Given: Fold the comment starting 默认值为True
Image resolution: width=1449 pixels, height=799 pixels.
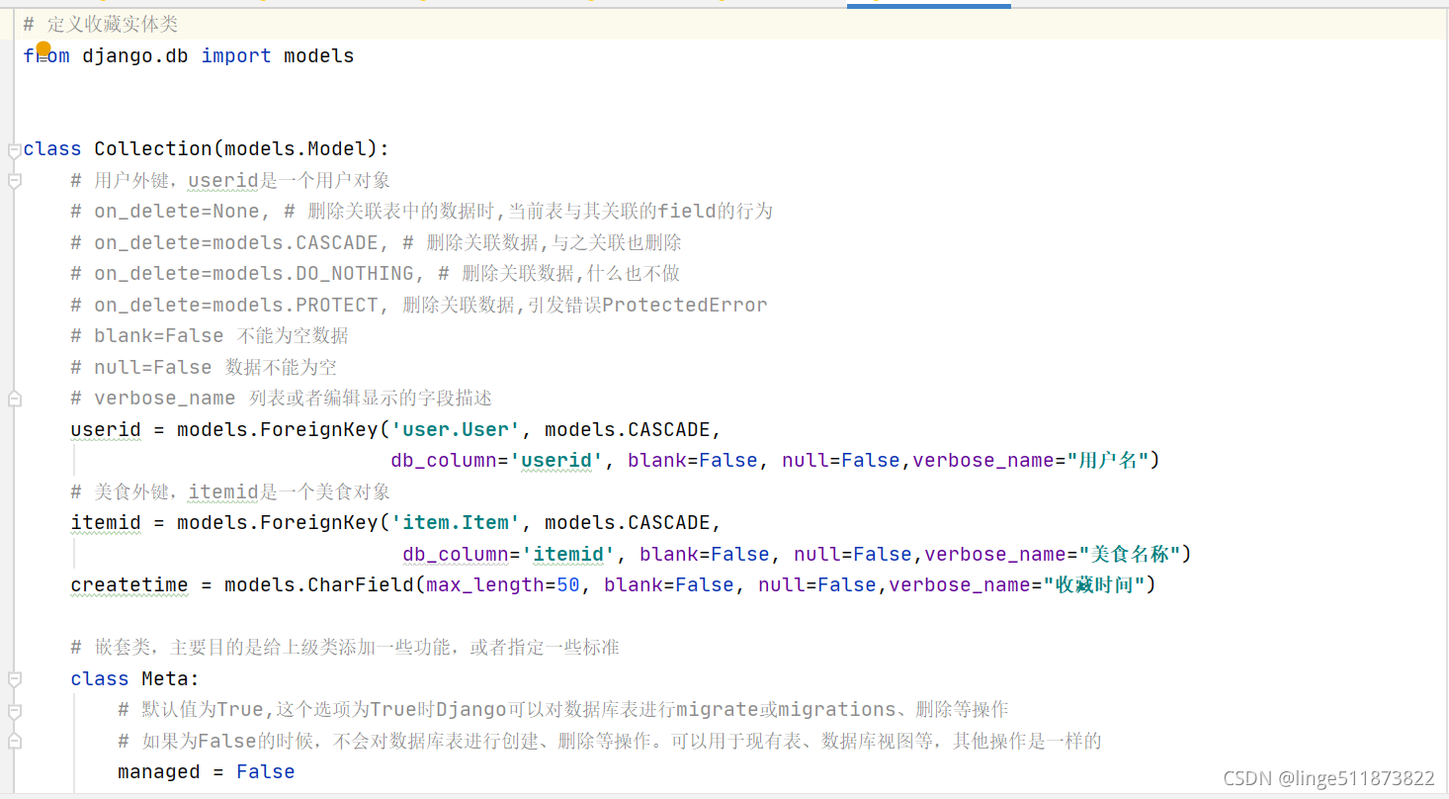Looking at the screenshot, I should click(x=14, y=711).
